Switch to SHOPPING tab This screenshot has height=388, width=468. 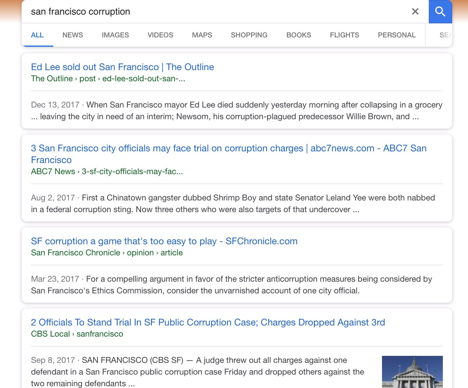tap(249, 35)
